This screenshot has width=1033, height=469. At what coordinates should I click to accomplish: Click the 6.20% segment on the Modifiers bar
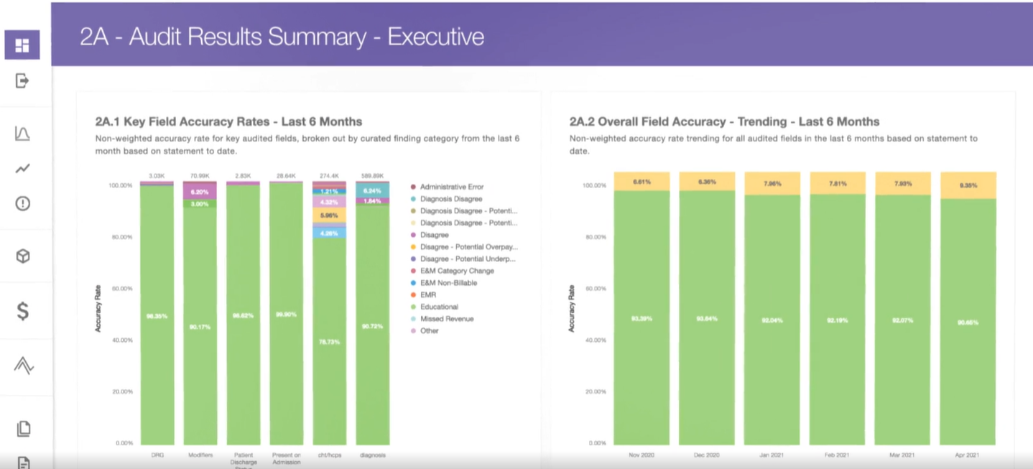point(200,191)
